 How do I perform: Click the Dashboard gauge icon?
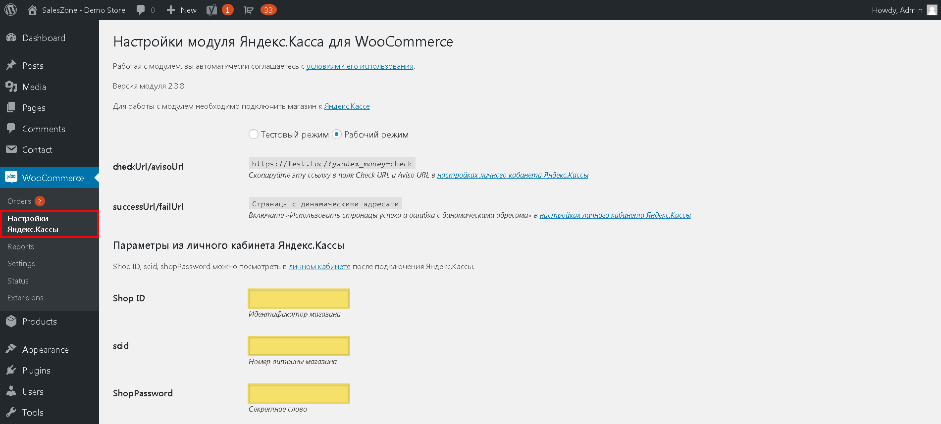[11, 38]
